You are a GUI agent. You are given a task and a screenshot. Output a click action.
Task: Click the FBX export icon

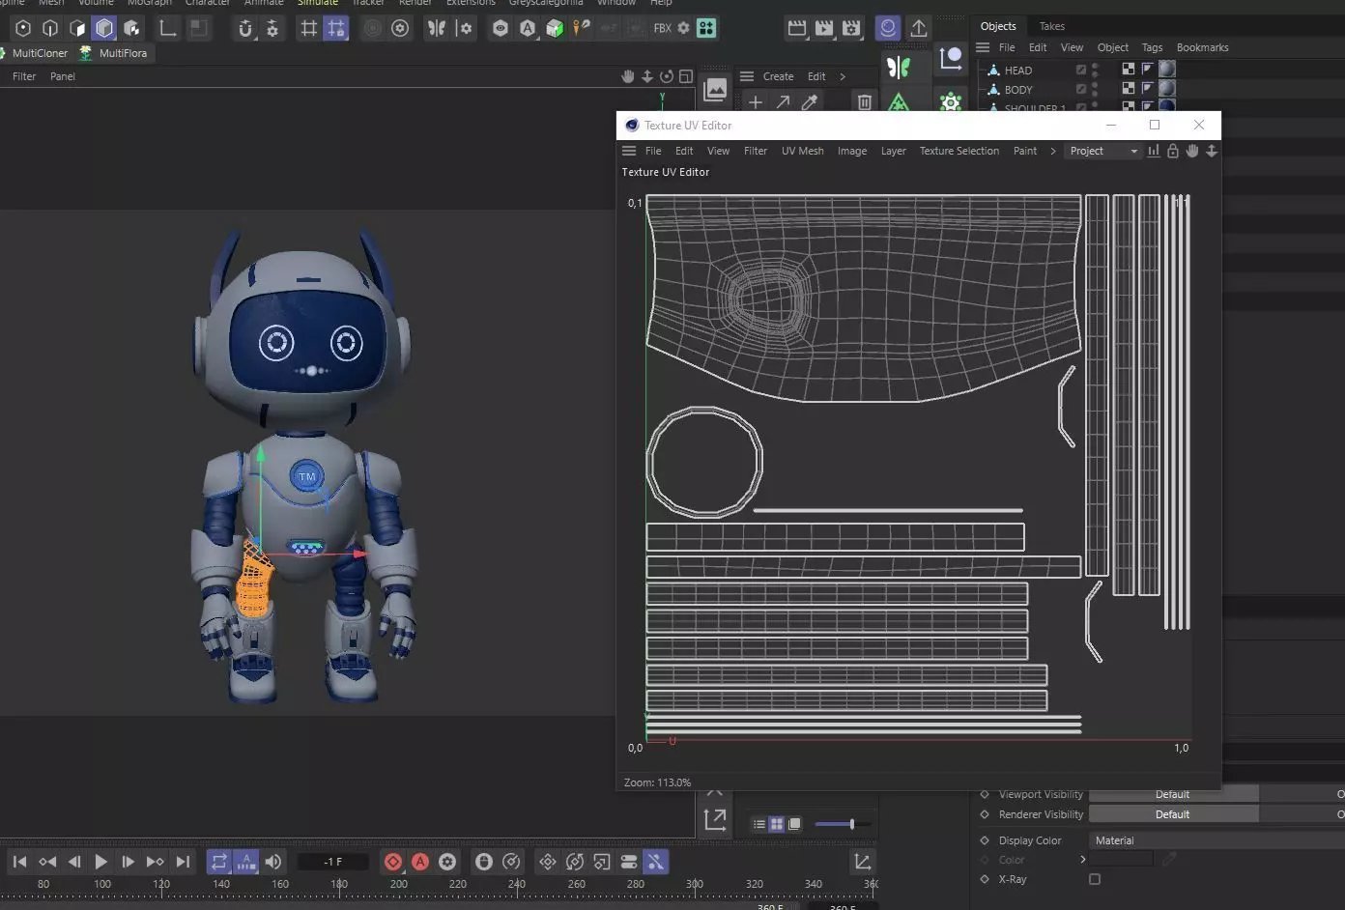pos(662,28)
